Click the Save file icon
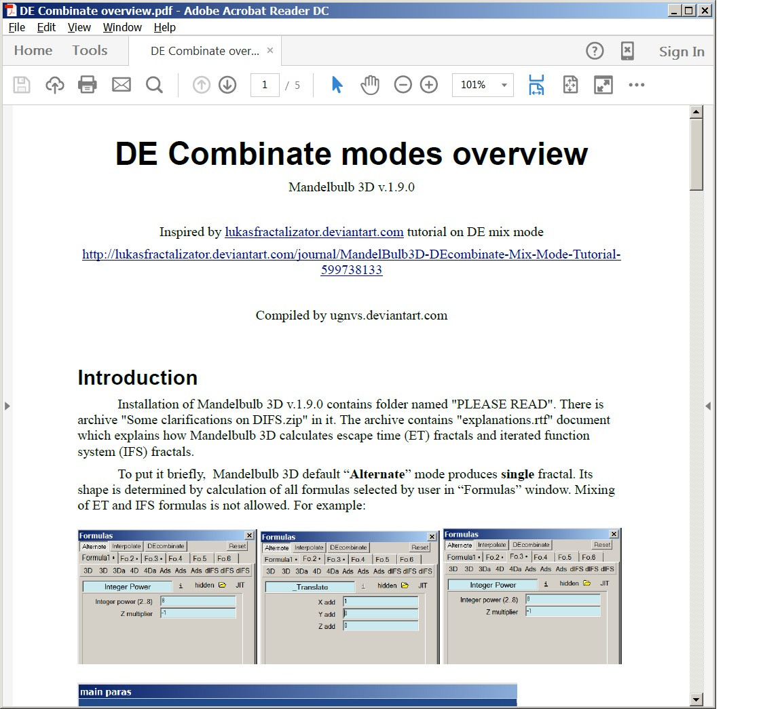This screenshot has width=782, height=709. (22, 85)
